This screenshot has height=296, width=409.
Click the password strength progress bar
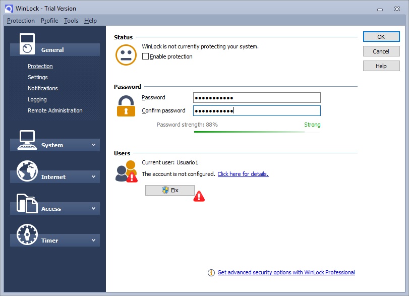coord(257,132)
